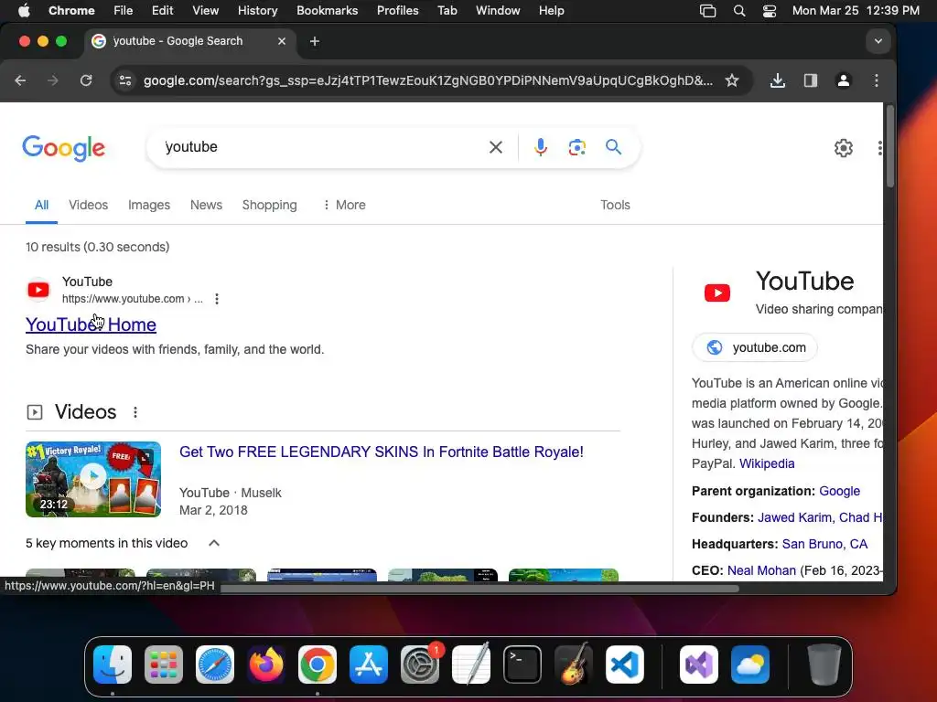This screenshot has width=937, height=702.
Task: Open Safari from the dock
Action: (215, 665)
